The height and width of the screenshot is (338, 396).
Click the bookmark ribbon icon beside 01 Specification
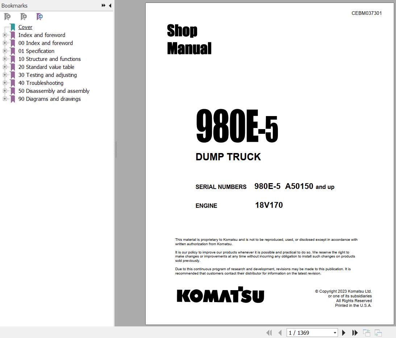[13, 51]
